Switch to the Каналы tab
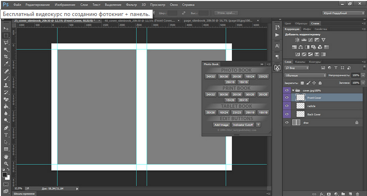The height and width of the screenshot is (196, 367). 300,62
